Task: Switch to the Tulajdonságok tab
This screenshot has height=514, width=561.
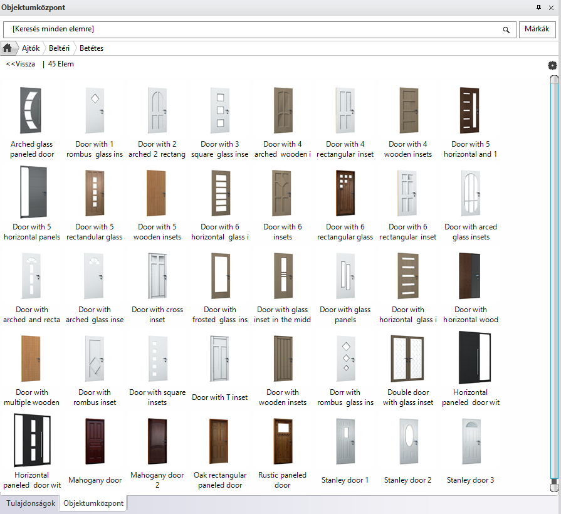Action: click(31, 503)
